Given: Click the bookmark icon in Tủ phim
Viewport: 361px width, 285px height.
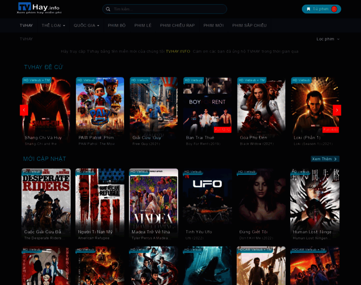Looking at the screenshot, I should click(x=308, y=9).
